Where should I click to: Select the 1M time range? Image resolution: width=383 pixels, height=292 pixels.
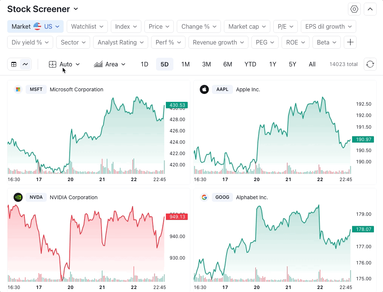(x=185, y=64)
